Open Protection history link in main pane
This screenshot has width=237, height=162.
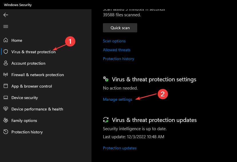[118, 59]
